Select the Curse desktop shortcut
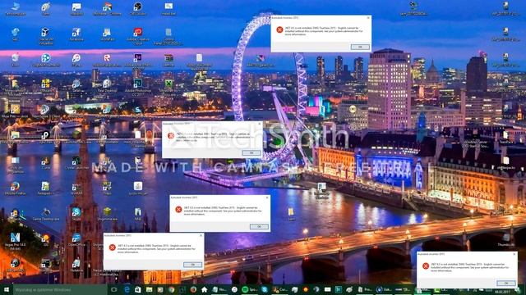Image resolution: width=526 pixels, height=295 pixels. click(46, 162)
